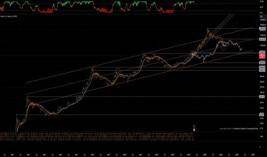Click the purple lightning event icon
This screenshot has width=267, height=157.
tap(194, 126)
